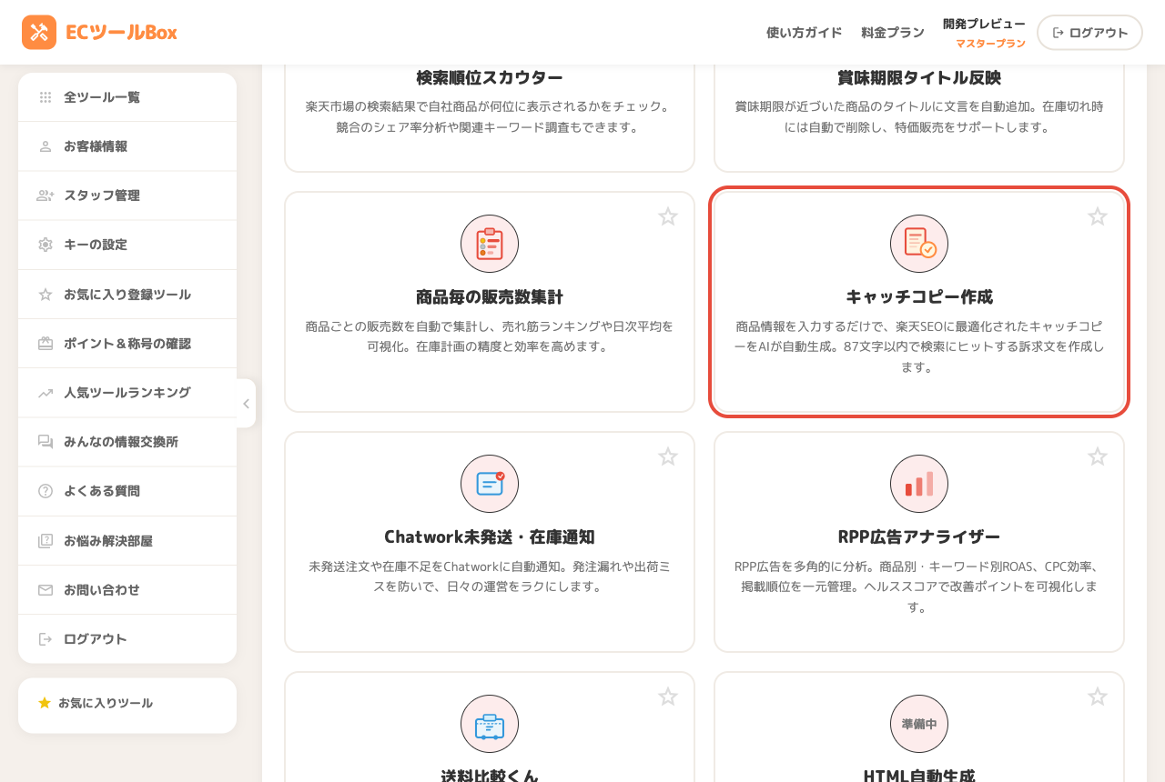Open 使い方ガイド in top navigation
The width and height of the screenshot is (1165, 782).
[804, 33]
